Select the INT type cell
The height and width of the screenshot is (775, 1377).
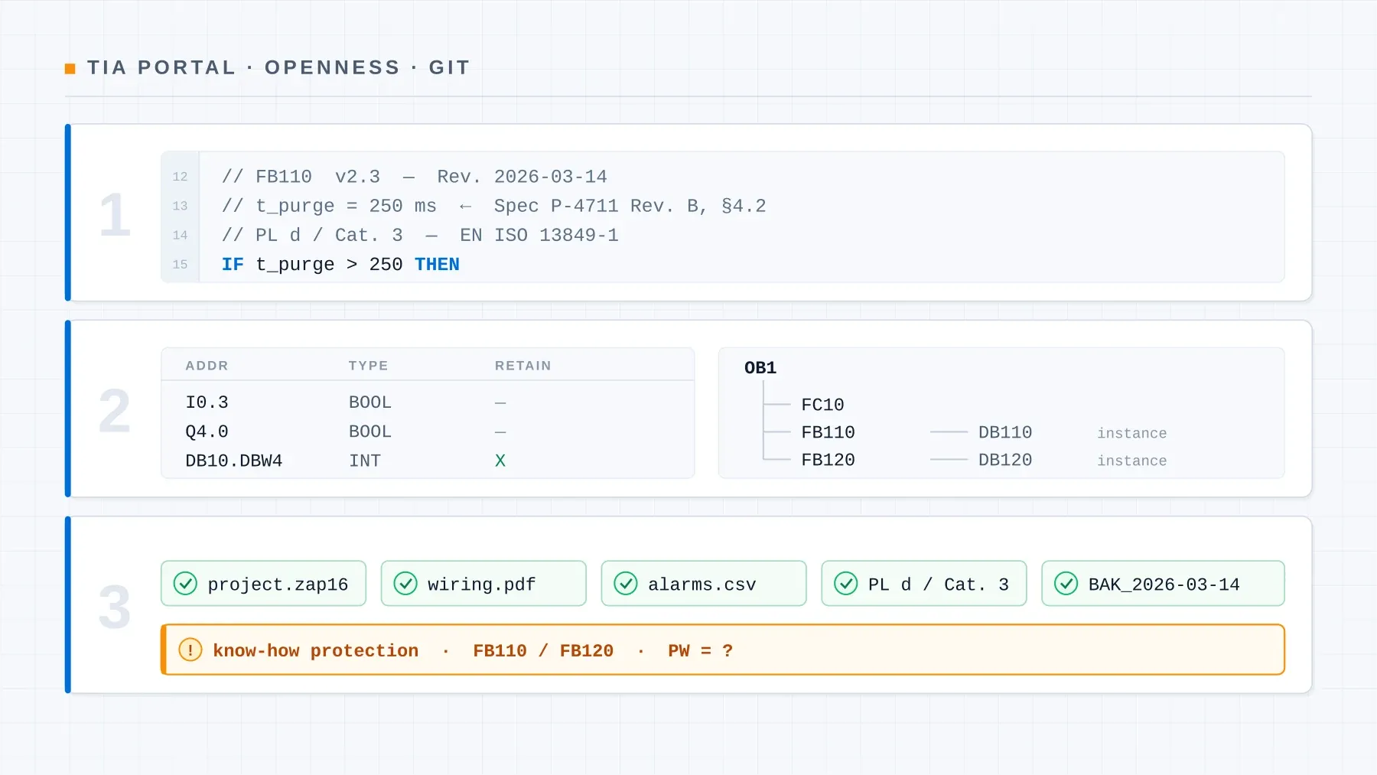[x=365, y=461]
